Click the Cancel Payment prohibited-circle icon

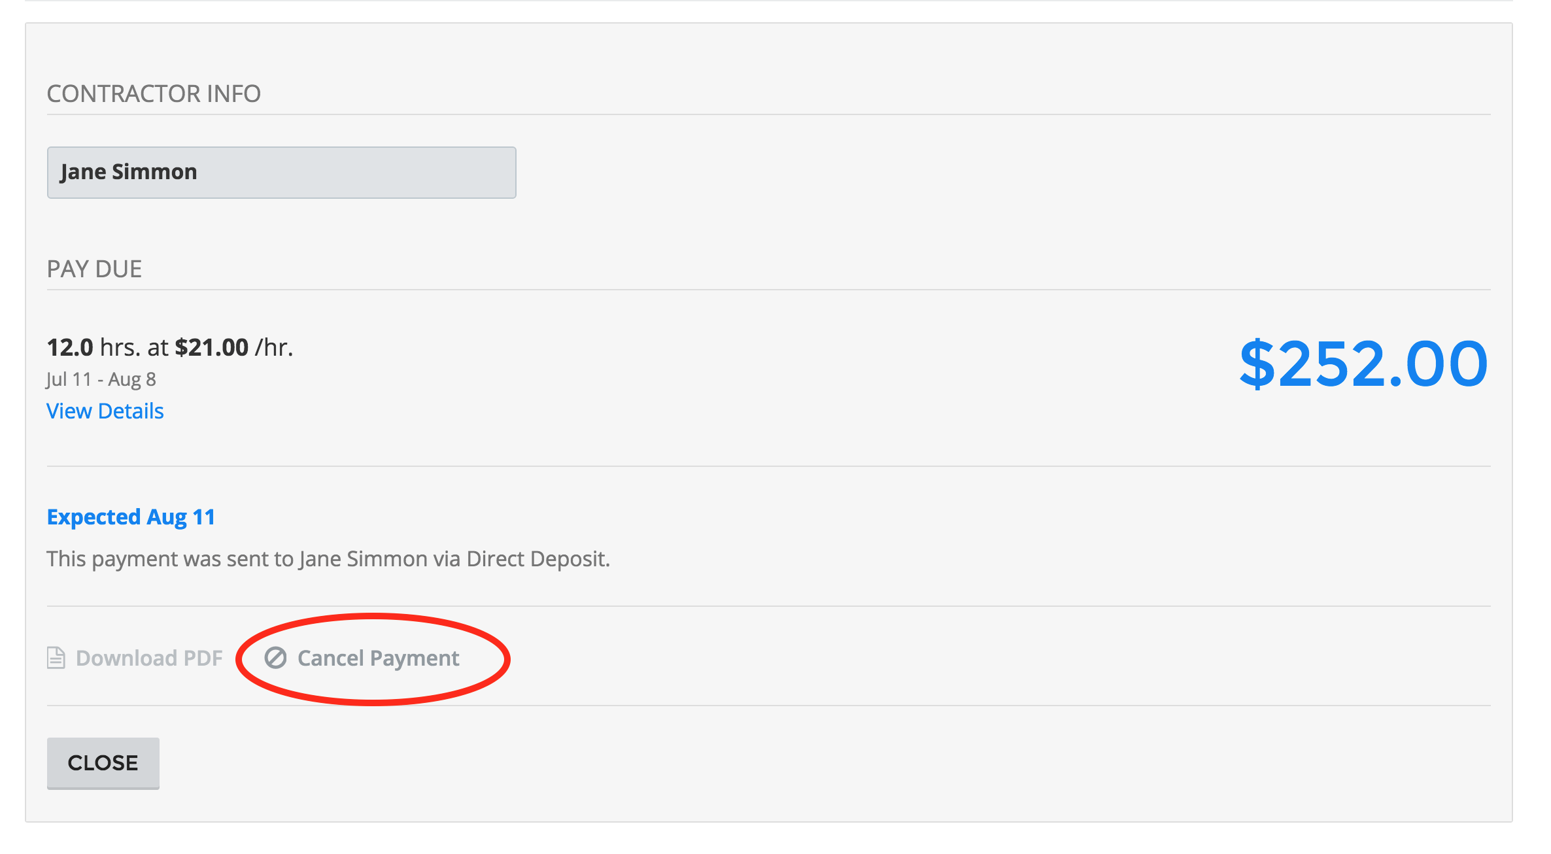pyautogui.click(x=275, y=658)
